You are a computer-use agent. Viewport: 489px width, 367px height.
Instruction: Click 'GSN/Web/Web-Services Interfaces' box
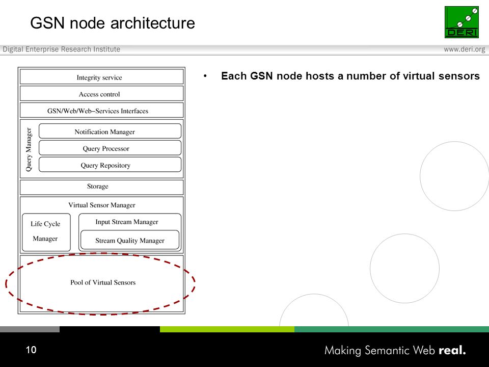click(x=102, y=111)
